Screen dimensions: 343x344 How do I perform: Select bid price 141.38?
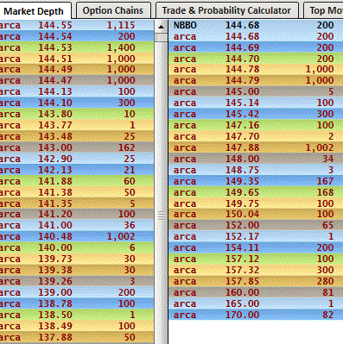tap(55, 192)
